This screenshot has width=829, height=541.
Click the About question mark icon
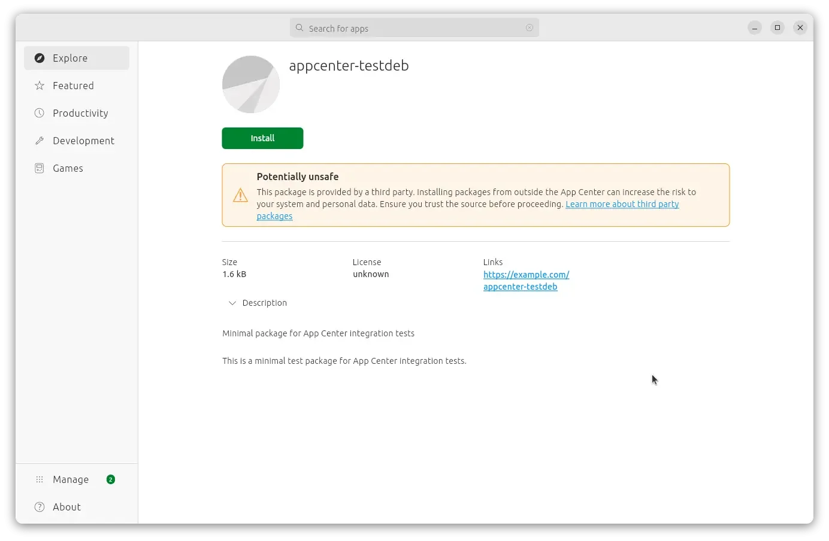tap(40, 507)
